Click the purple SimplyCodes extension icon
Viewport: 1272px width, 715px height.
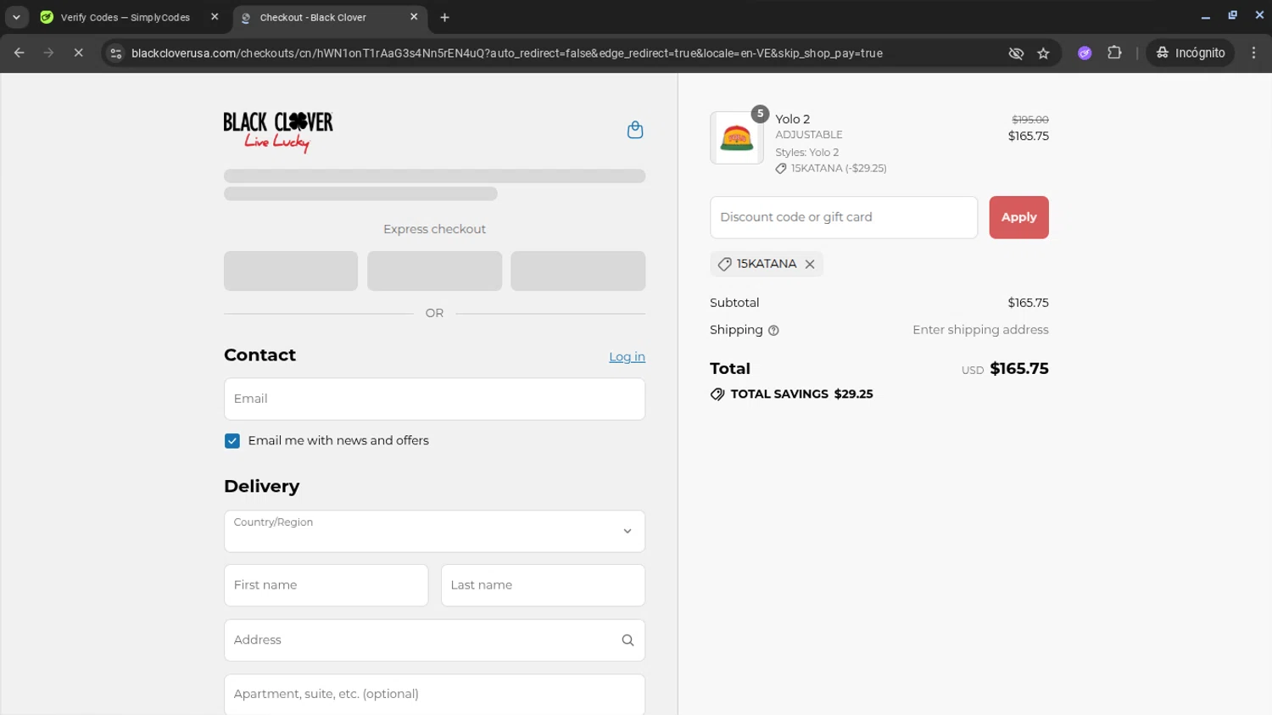point(1085,53)
